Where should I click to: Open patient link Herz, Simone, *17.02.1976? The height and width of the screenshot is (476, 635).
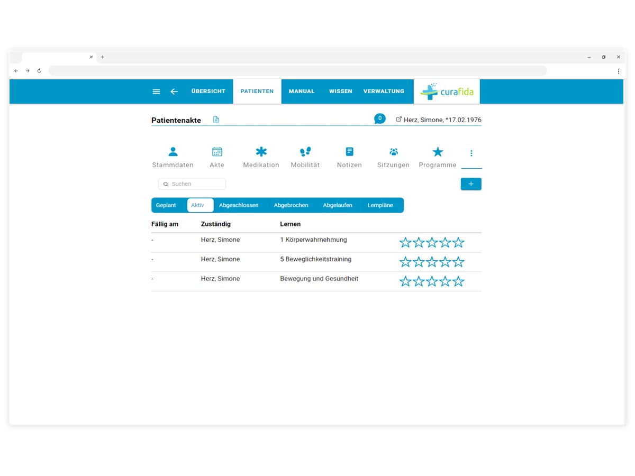point(442,120)
